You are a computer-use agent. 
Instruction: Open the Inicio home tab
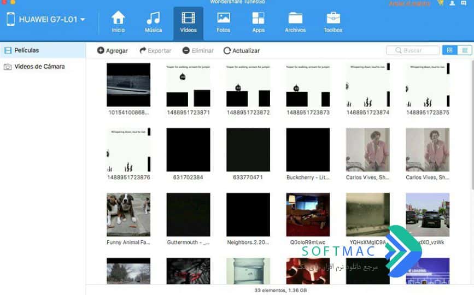coord(118,22)
